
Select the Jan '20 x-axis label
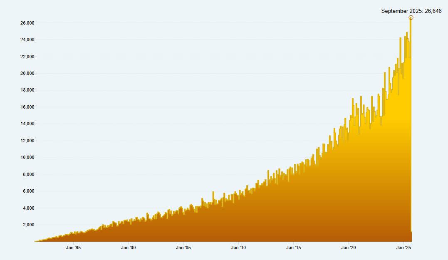click(349, 248)
